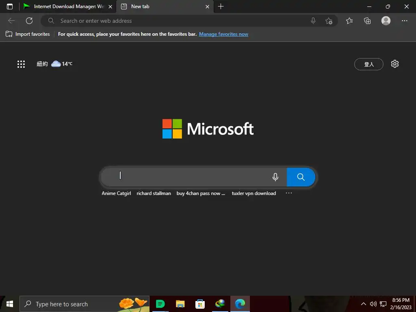Refresh the current page

[29, 21]
